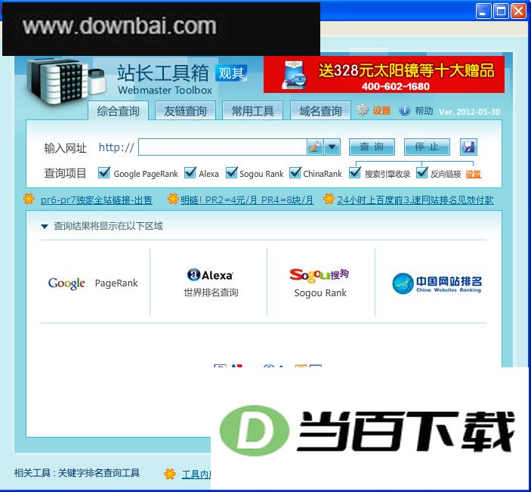This screenshot has width=531, height=492.
Task: Open the pr6-pr7独家全站链接-出售 link
Action: 96,200
